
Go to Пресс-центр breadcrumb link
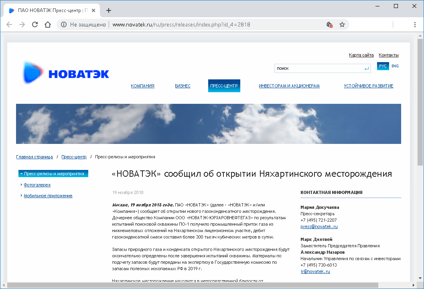(x=74, y=157)
